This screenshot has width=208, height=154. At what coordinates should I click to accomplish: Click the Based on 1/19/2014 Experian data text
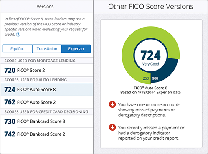coord(150,92)
